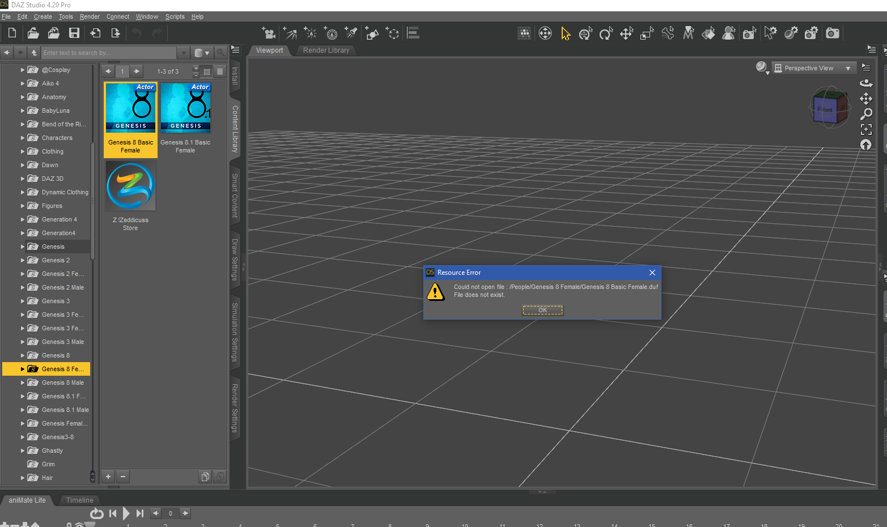This screenshot has height=527, width=887.
Task: Select the Translate tool
Action: tap(626, 33)
